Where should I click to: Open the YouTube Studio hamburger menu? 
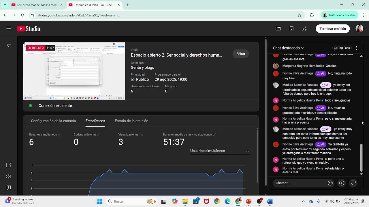(9, 28)
